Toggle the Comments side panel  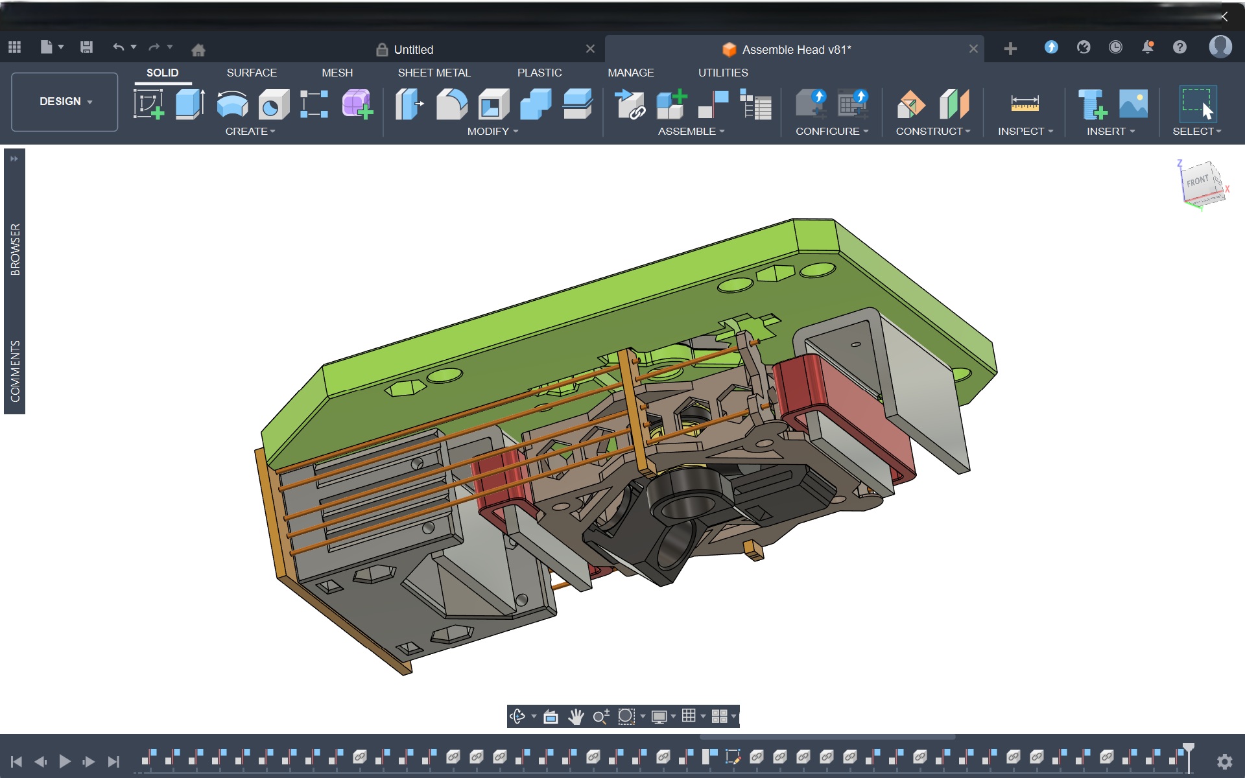tap(15, 370)
